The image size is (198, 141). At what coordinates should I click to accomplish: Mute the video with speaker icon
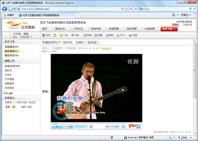pyautogui.click(x=107, y=127)
